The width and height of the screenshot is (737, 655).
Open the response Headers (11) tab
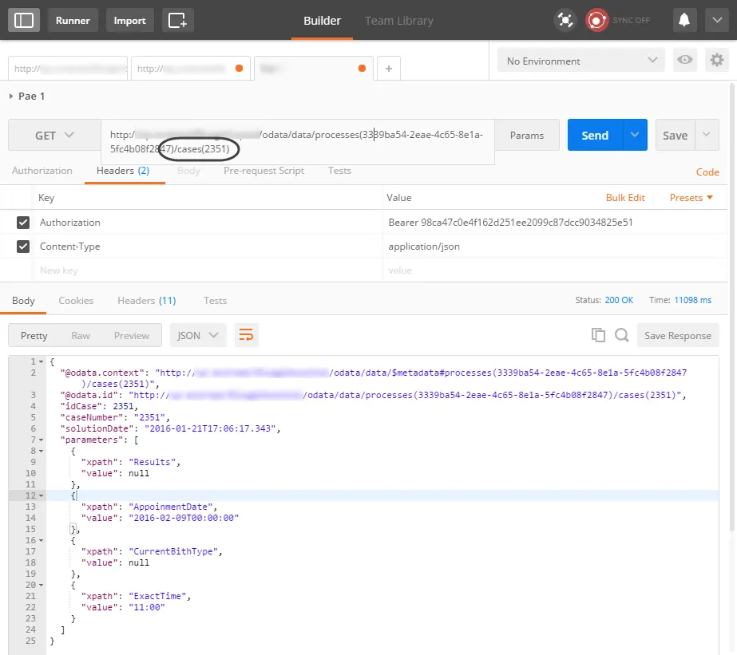(x=147, y=301)
